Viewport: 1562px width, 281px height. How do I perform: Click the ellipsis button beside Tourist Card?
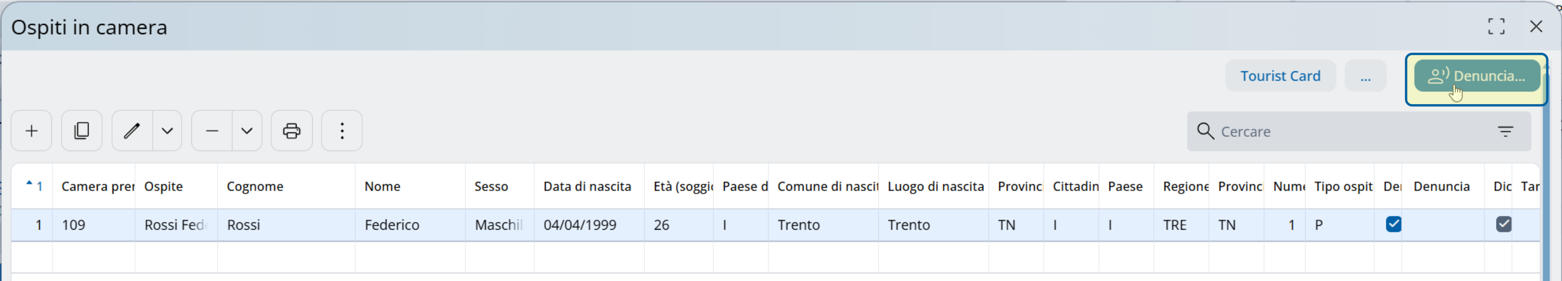(x=1365, y=76)
